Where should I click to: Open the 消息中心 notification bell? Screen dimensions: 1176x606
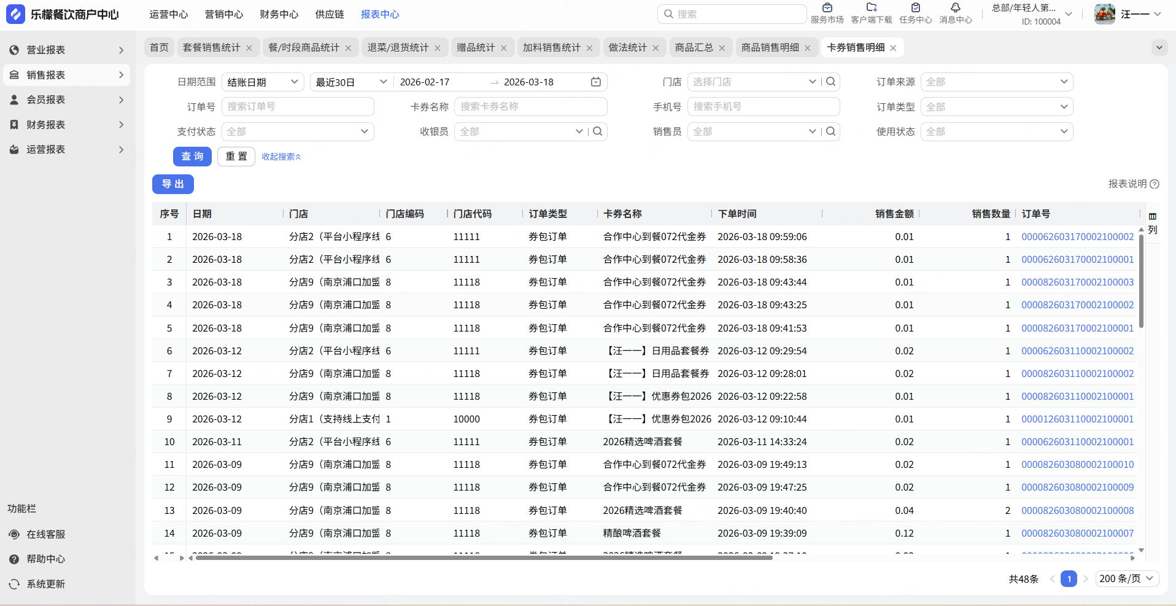click(x=955, y=9)
